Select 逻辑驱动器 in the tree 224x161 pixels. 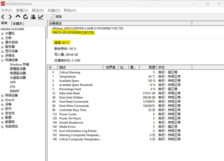(18, 69)
